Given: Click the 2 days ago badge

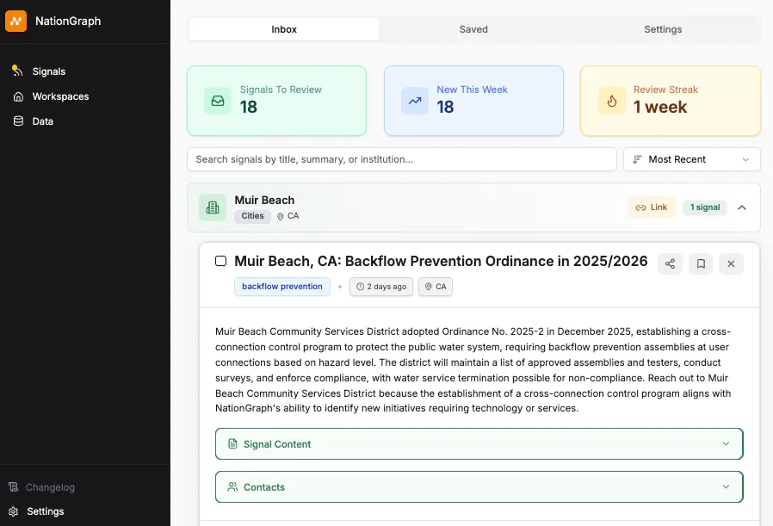Looking at the screenshot, I should click(x=381, y=287).
